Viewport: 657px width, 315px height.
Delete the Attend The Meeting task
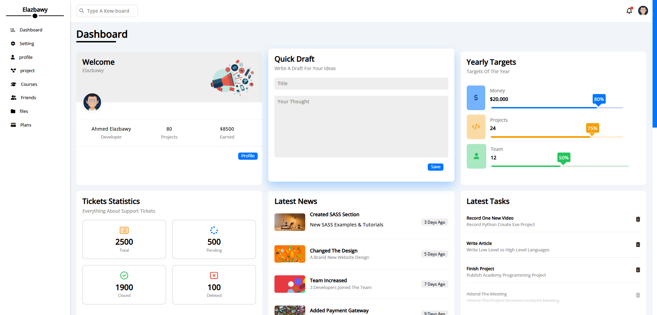point(638,295)
